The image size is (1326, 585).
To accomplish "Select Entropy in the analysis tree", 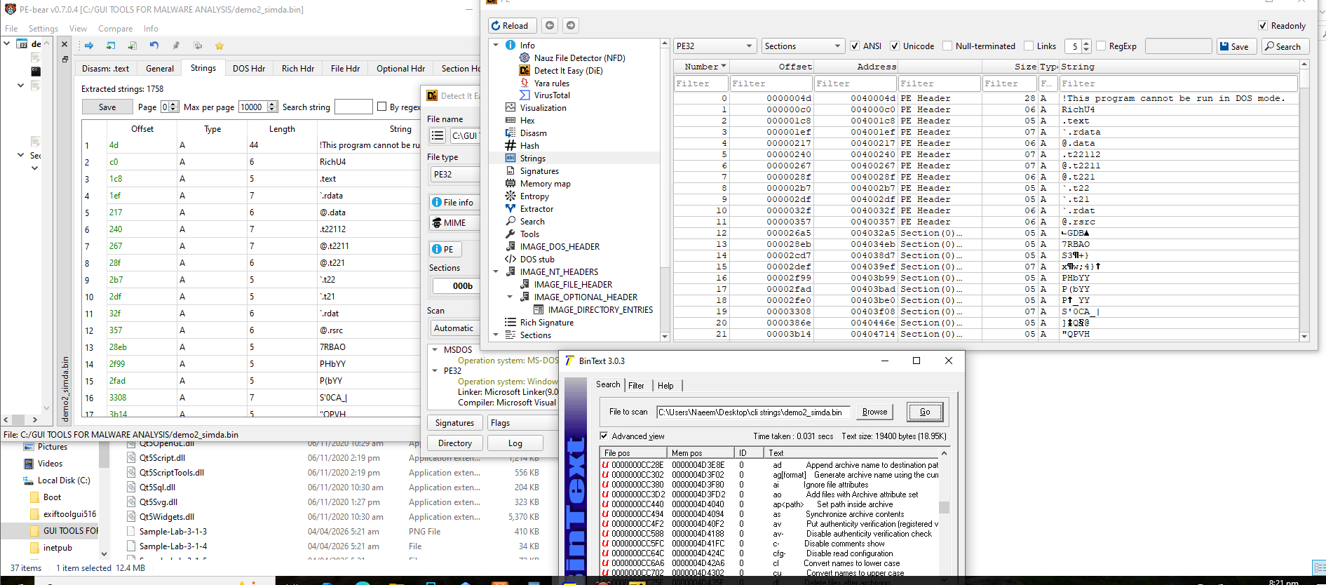I will click(x=534, y=196).
